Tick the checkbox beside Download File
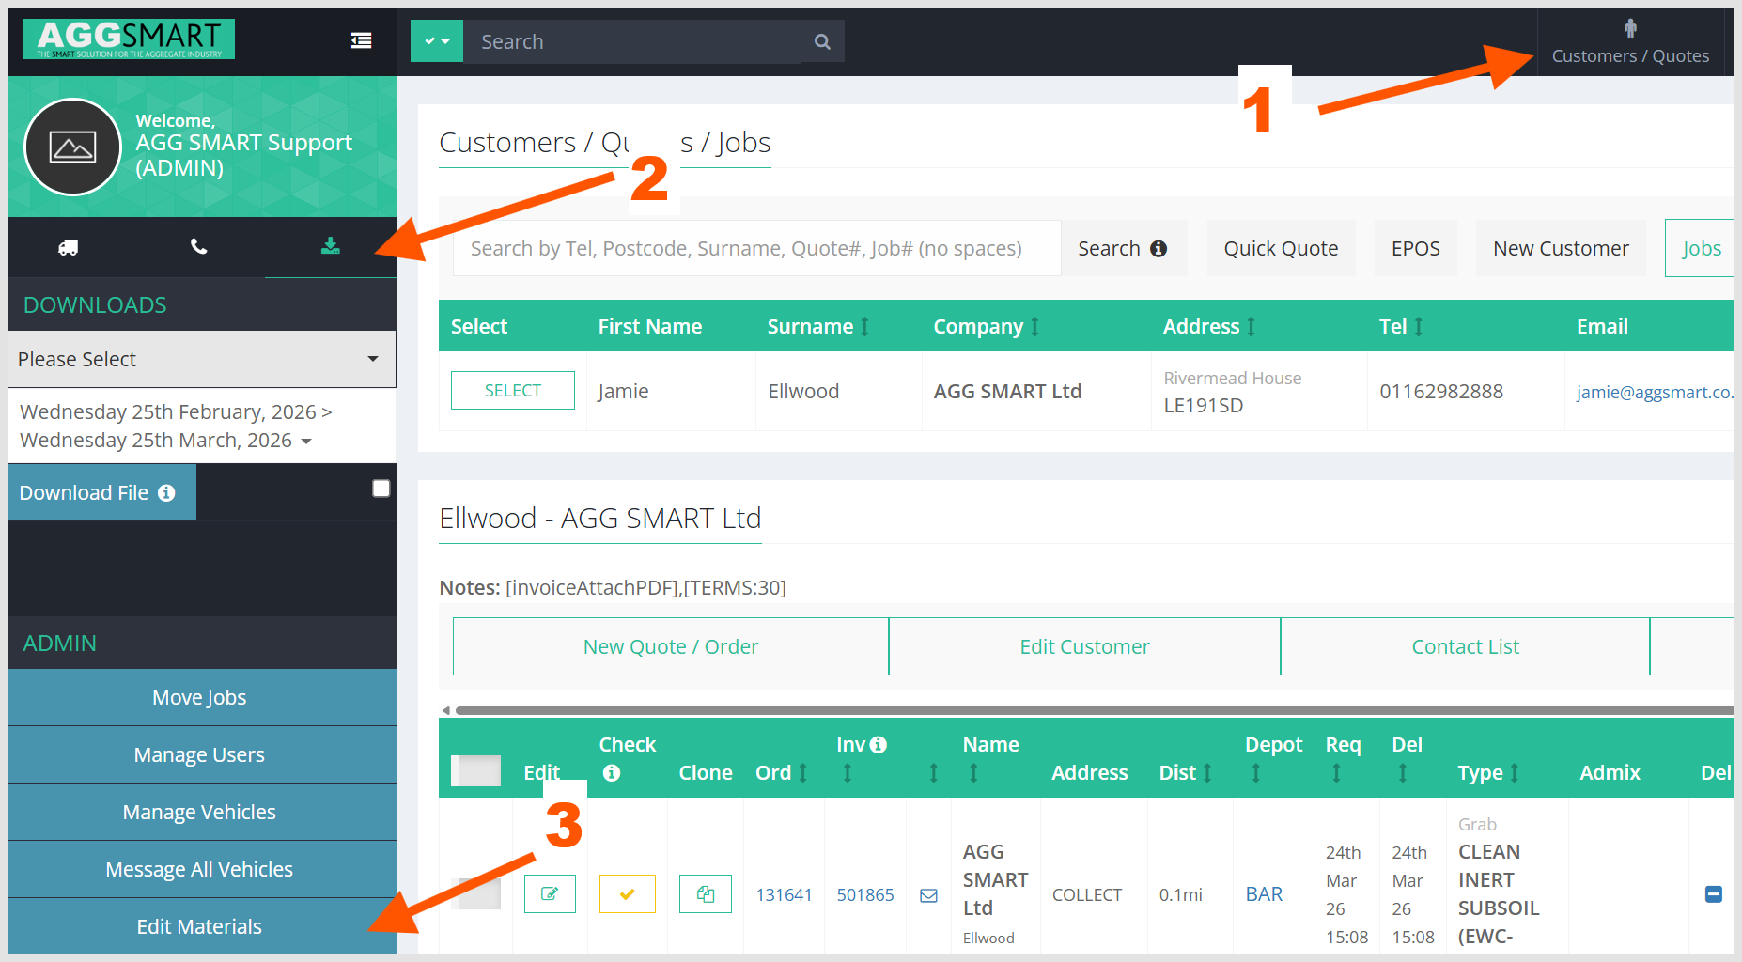 point(381,489)
